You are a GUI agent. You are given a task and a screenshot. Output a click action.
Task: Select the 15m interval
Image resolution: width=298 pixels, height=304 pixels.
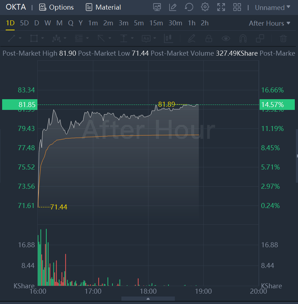click(156, 23)
